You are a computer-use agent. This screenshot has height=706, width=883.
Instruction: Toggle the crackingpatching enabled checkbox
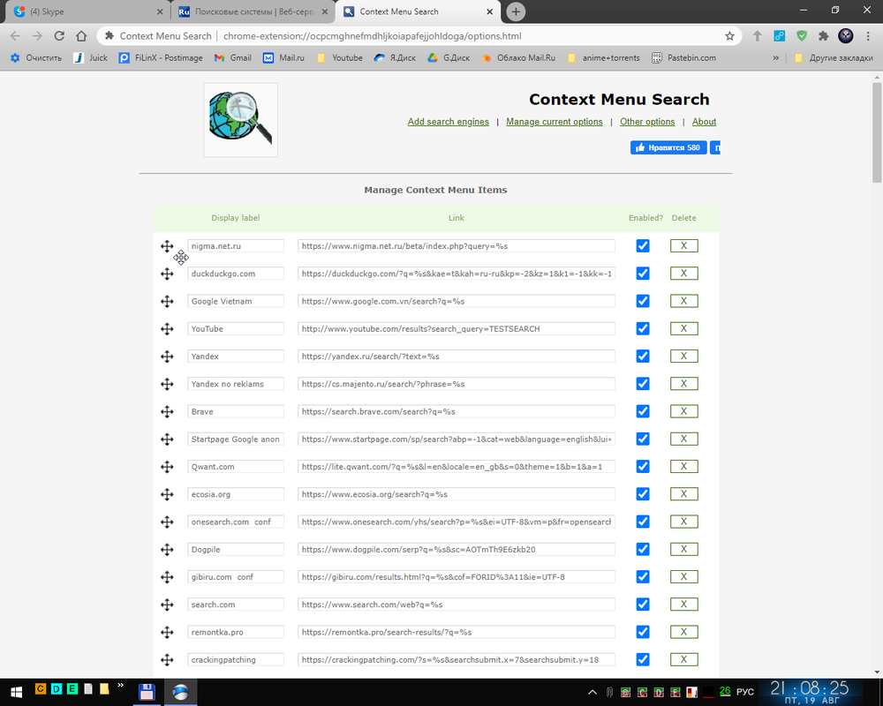point(643,660)
